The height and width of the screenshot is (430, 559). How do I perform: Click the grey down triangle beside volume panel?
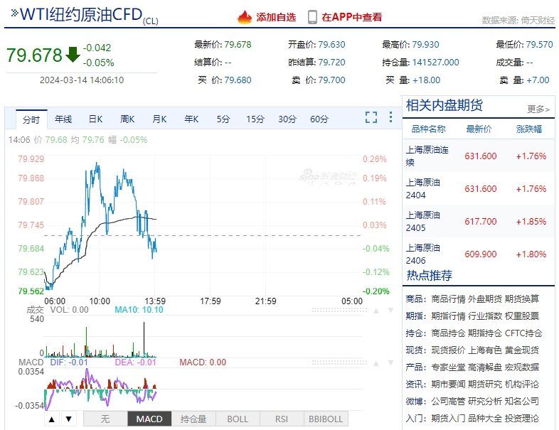[390, 311]
